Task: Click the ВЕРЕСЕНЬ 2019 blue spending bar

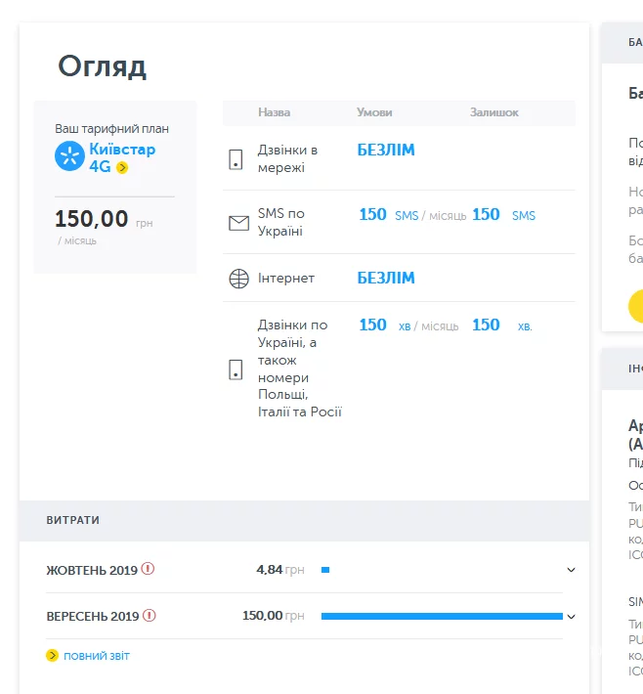Action: coord(441,617)
